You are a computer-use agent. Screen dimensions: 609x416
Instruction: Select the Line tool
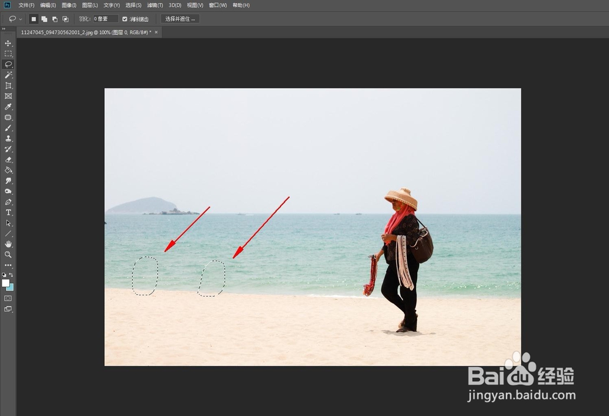(x=8, y=234)
